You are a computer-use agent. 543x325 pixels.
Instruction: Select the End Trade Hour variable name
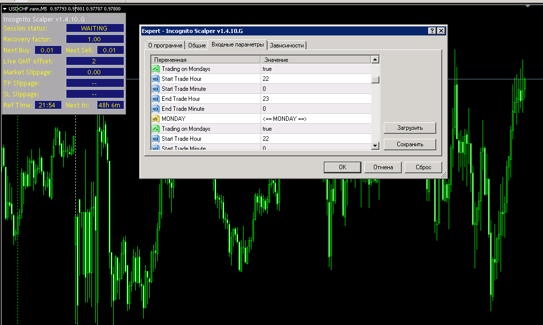pyautogui.click(x=181, y=99)
